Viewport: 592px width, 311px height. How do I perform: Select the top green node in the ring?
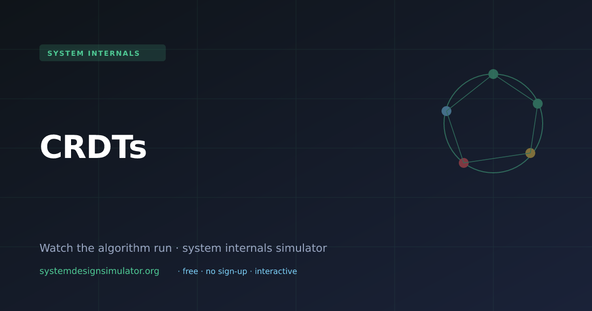pyautogui.click(x=493, y=74)
